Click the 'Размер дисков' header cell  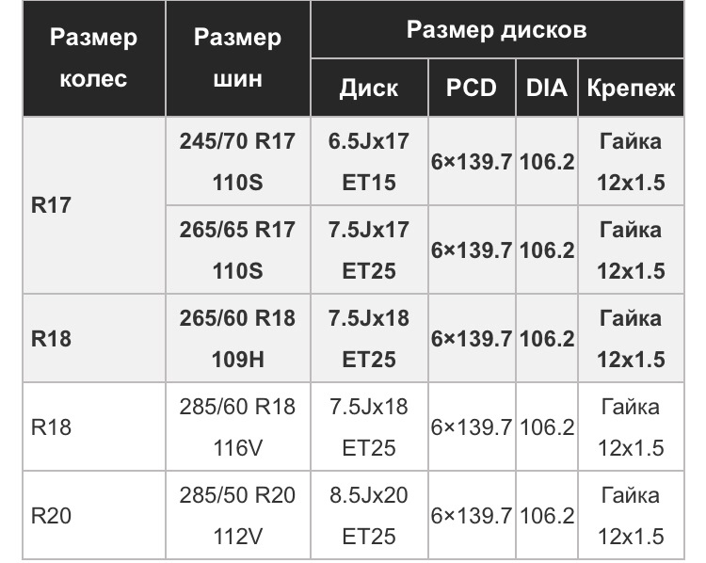[497, 29]
